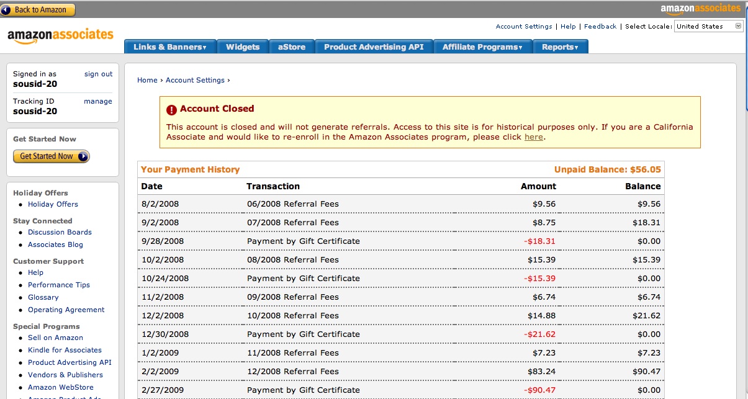Click the sign out link

[x=98, y=74]
